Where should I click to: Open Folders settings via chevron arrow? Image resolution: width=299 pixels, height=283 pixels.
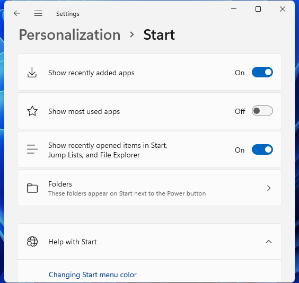pyautogui.click(x=269, y=188)
